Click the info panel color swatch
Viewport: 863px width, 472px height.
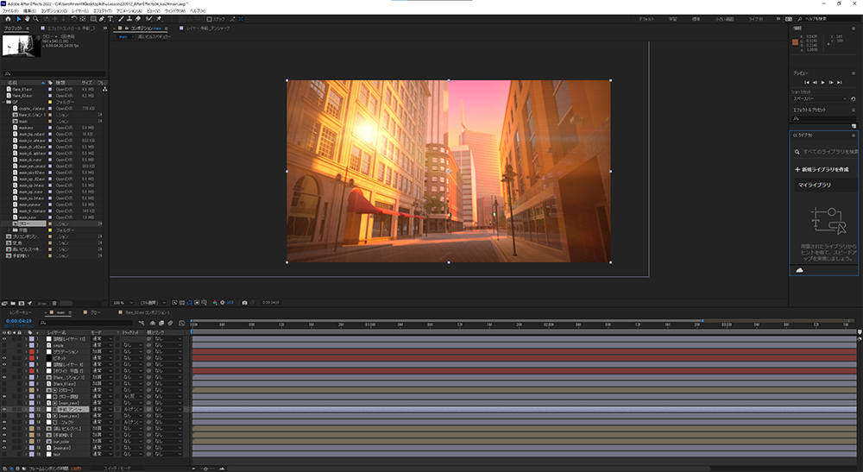pyautogui.click(x=796, y=42)
